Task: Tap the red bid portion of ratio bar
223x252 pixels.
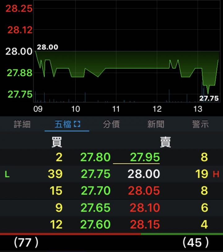Action: (70, 234)
